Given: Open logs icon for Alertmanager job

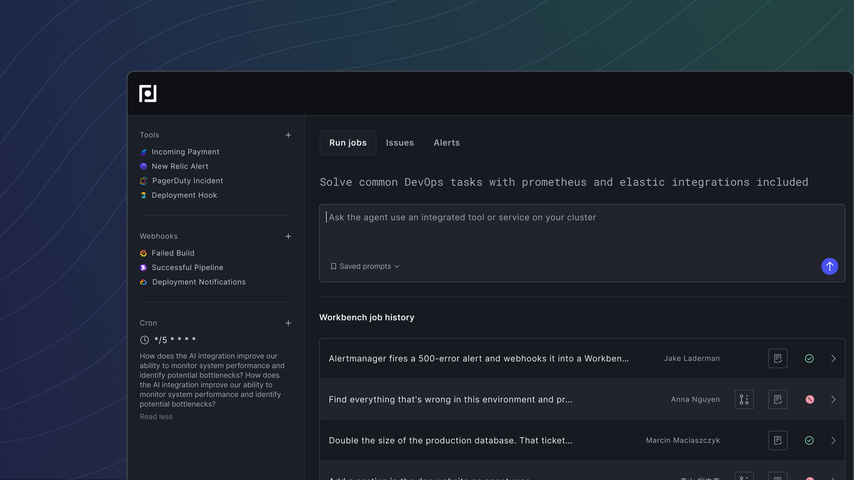Looking at the screenshot, I should pos(777,358).
